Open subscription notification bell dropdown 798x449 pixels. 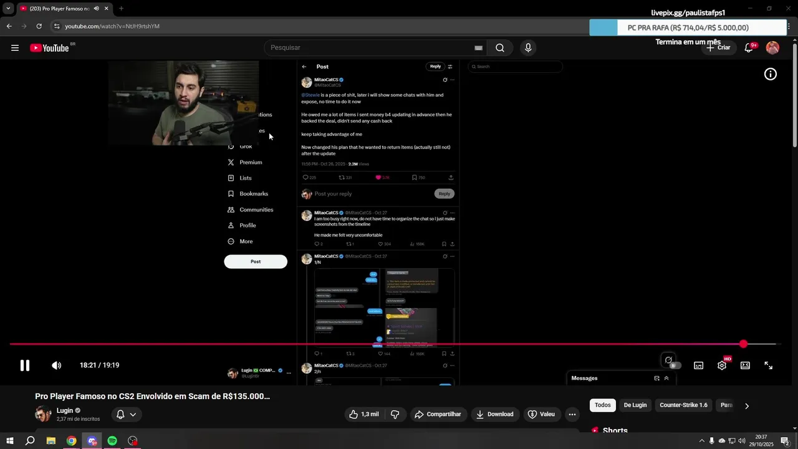point(127,414)
